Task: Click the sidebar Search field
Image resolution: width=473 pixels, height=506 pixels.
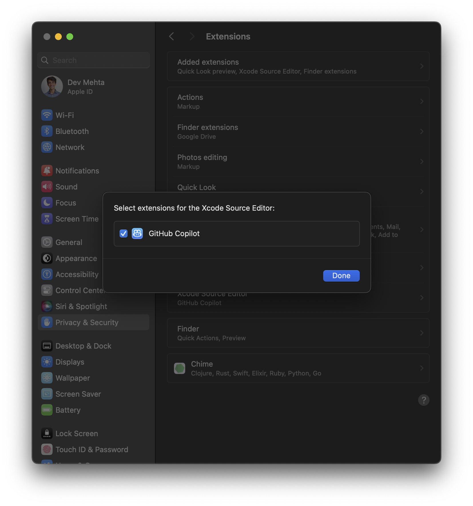Action: [94, 60]
